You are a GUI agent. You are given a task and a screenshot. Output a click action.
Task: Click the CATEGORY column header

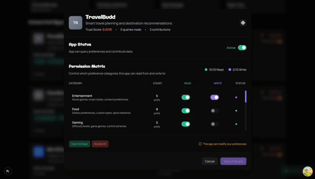pyautogui.click(x=75, y=83)
